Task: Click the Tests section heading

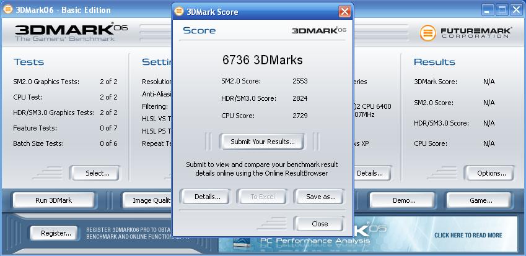Action: tap(29, 62)
